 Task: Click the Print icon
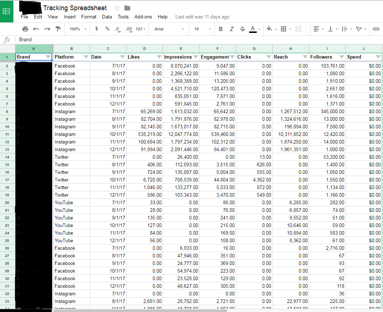25,29
